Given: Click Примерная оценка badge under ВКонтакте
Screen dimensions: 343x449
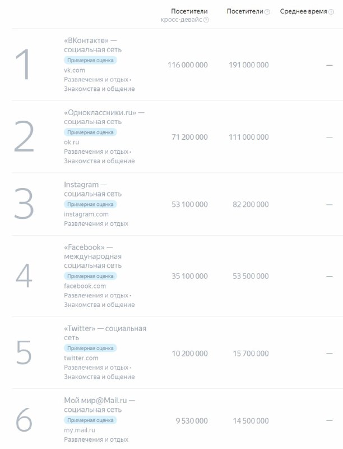Looking at the screenshot, I should [90, 60].
